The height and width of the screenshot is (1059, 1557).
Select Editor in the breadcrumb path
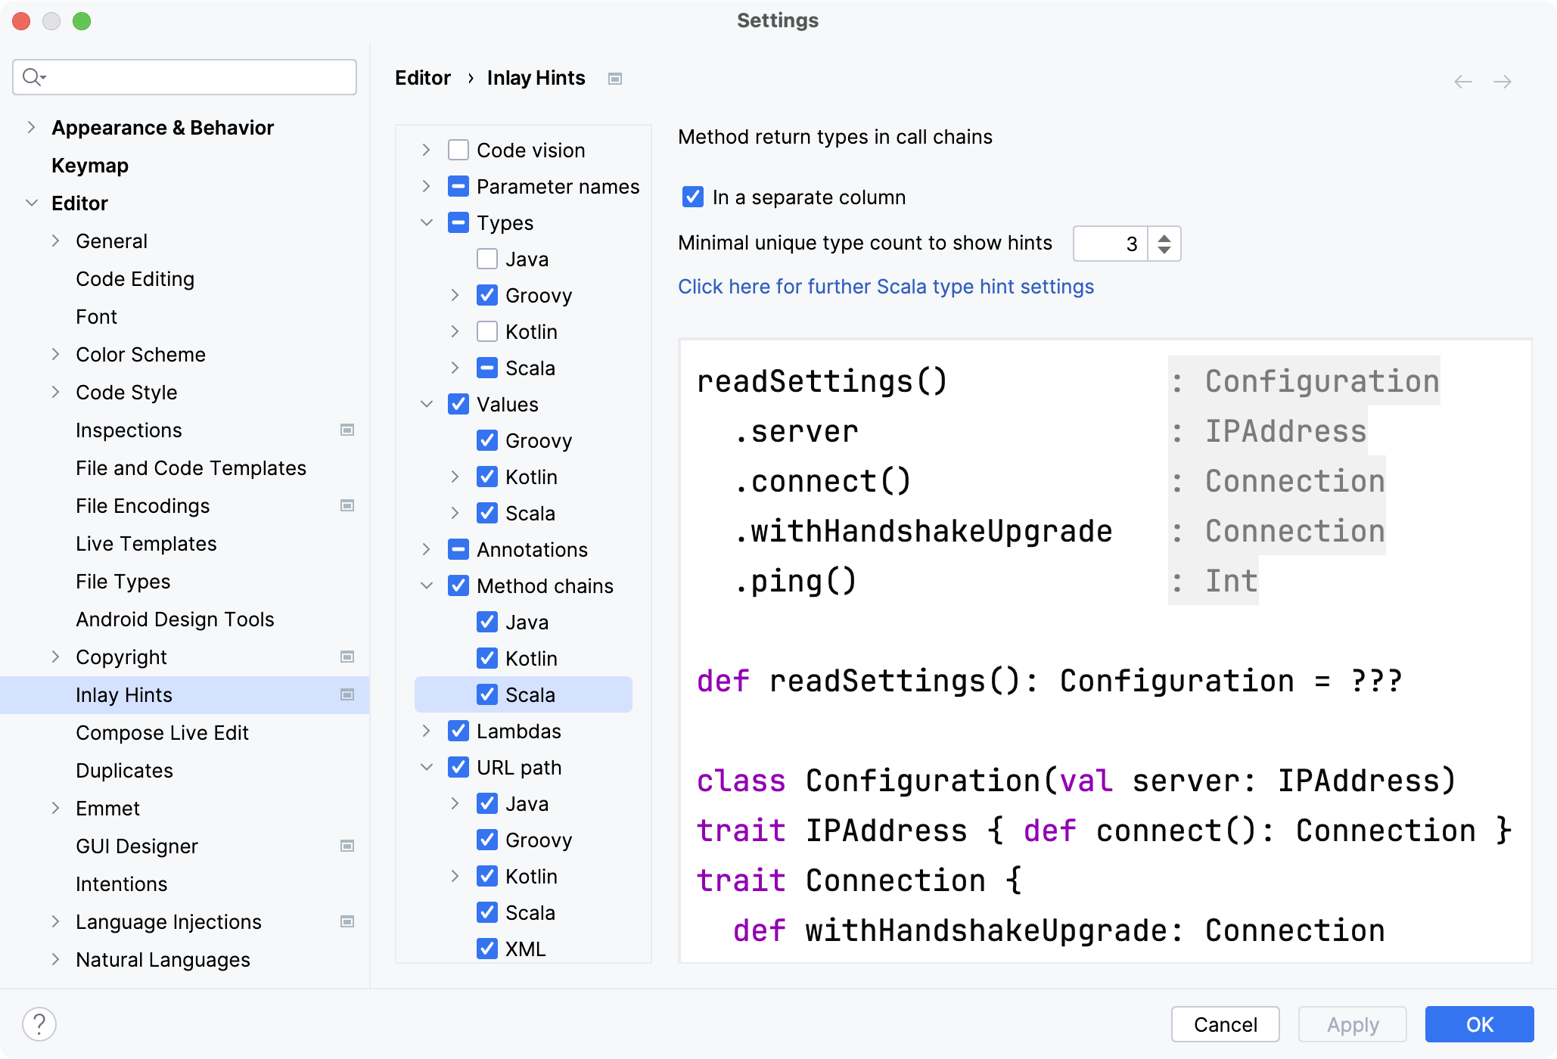[422, 77]
